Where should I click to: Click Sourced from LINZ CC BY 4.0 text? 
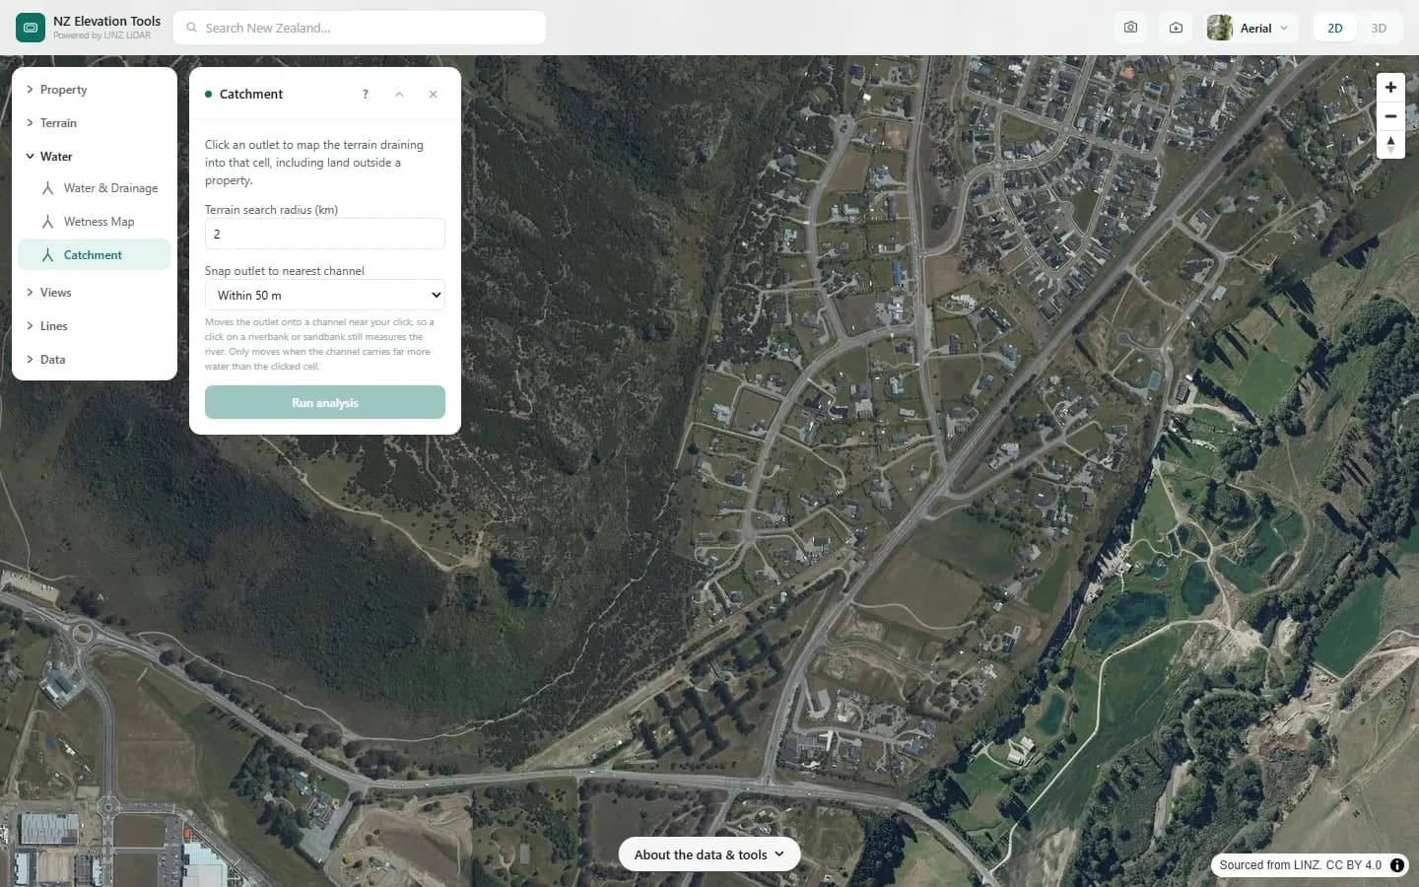click(1300, 865)
